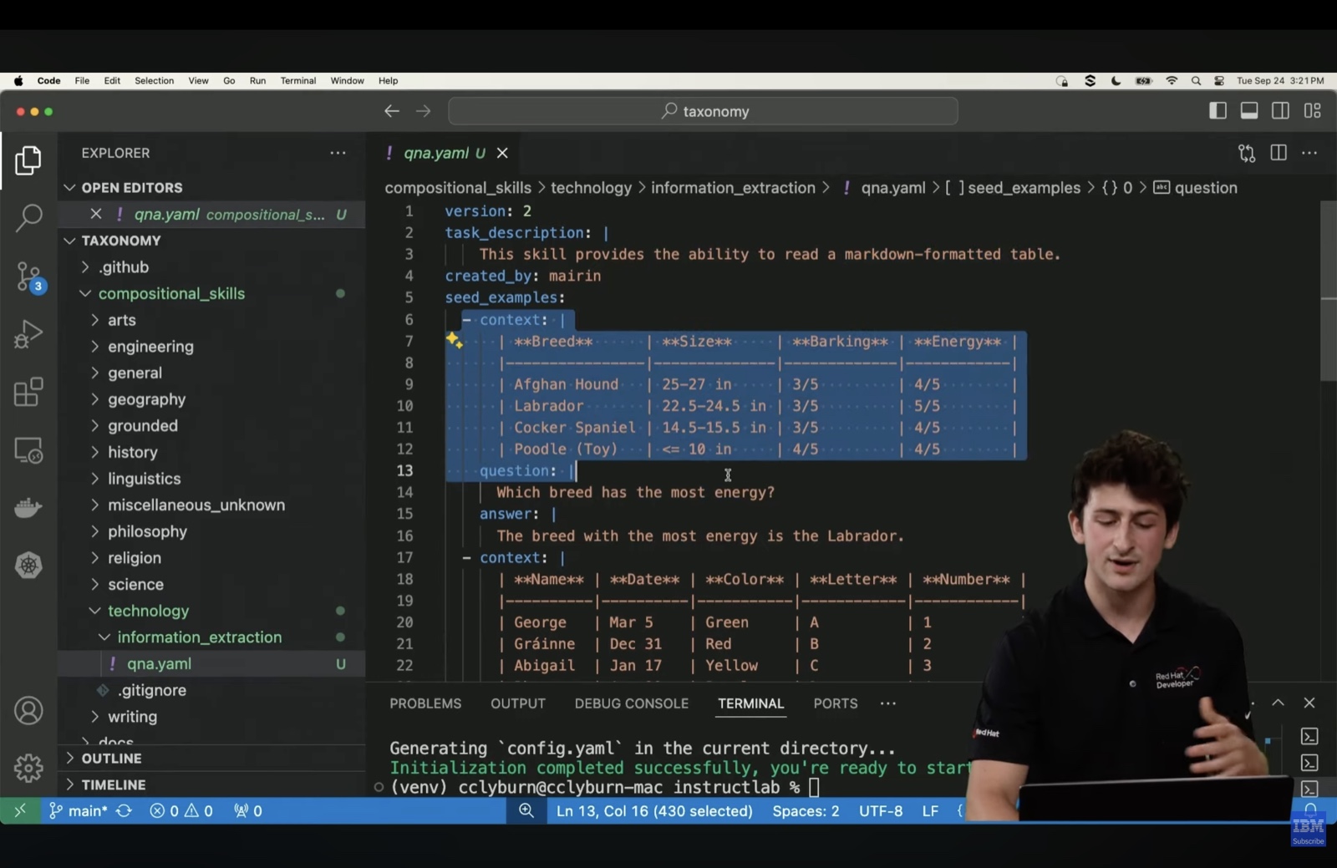Open Manage settings gear in activity bar
The image size is (1337, 868).
(28, 768)
